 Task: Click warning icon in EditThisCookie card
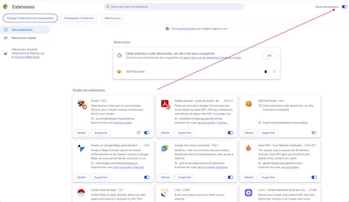click(x=260, y=105)
